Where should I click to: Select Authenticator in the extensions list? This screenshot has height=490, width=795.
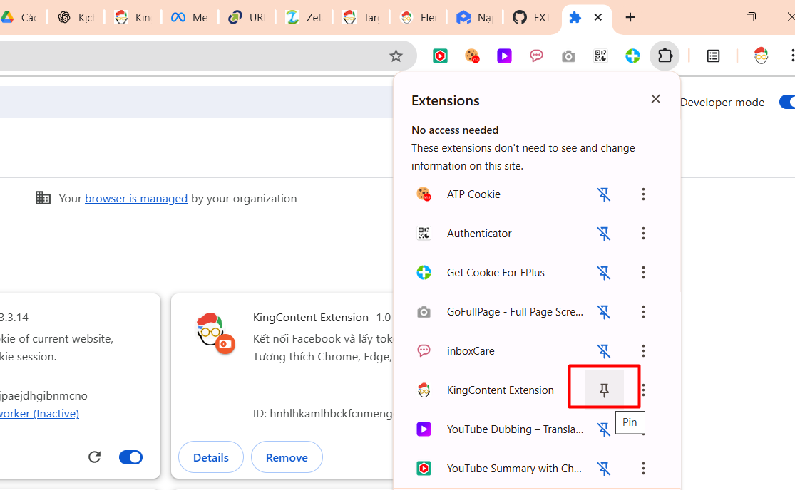point(479,234)
